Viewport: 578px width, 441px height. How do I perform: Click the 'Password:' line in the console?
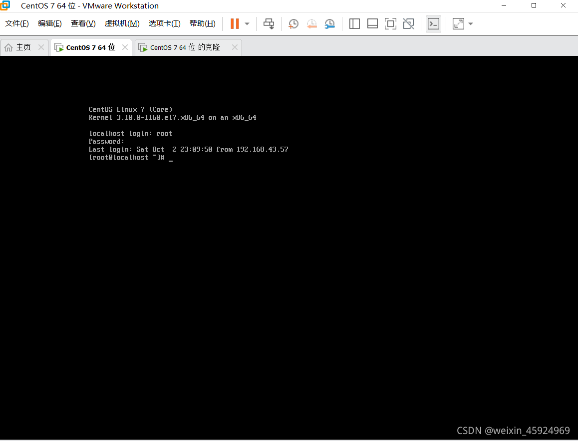click(106, 142)
